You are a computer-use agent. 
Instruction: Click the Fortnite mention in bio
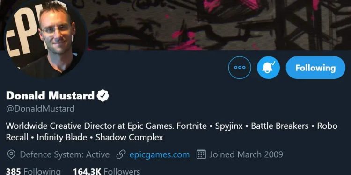point(191,126)
